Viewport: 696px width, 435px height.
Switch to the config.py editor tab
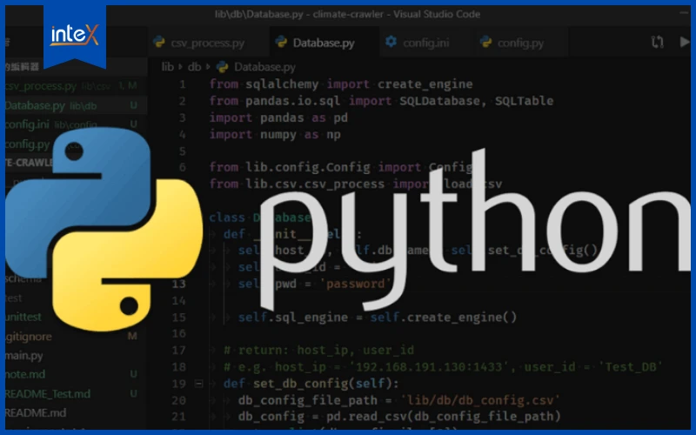pyautogui.click(x=519, y=43)
